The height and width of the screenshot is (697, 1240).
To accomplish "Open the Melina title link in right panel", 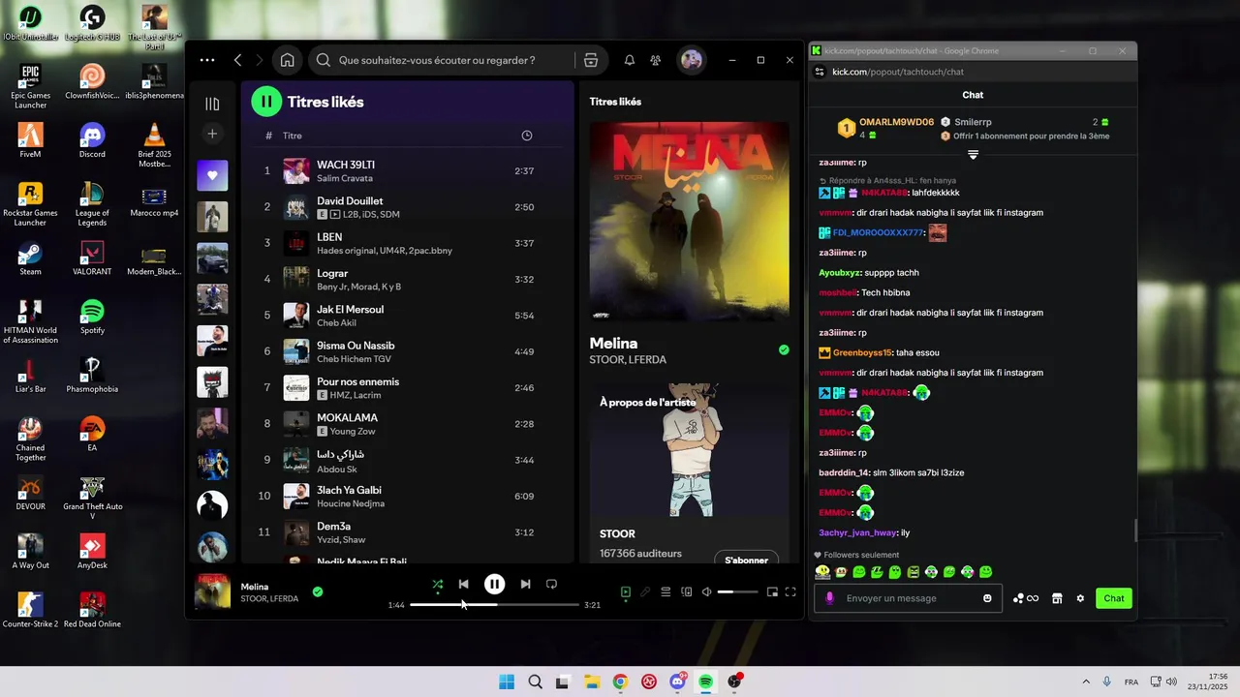I will 613,343.
